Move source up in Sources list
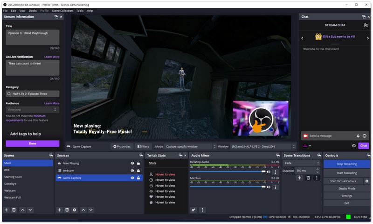This screenshot has width=373, height=224. pos(83,210)
